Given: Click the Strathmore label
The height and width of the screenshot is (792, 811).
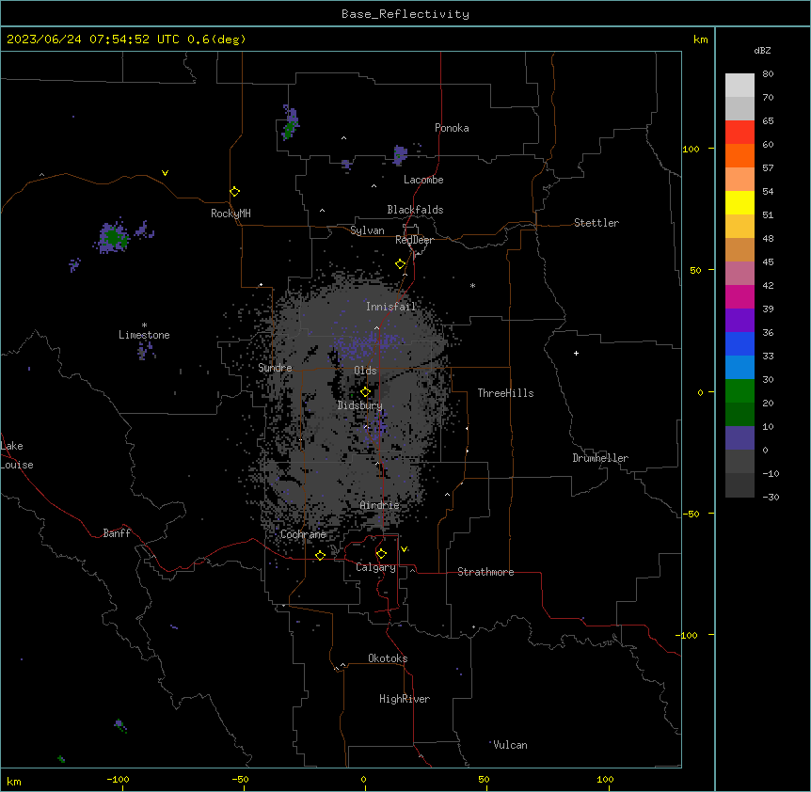Looking at the screenshot, I should pos(485,572).
